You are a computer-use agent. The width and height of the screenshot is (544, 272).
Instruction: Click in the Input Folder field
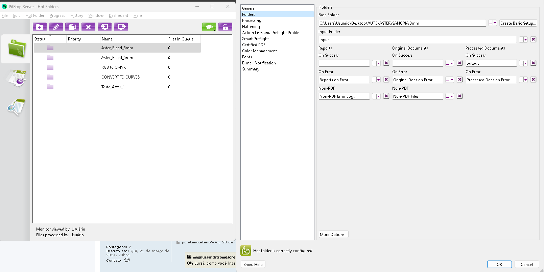point(418,40)
